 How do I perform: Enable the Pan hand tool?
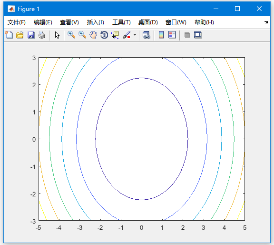(x=93, y=35)
